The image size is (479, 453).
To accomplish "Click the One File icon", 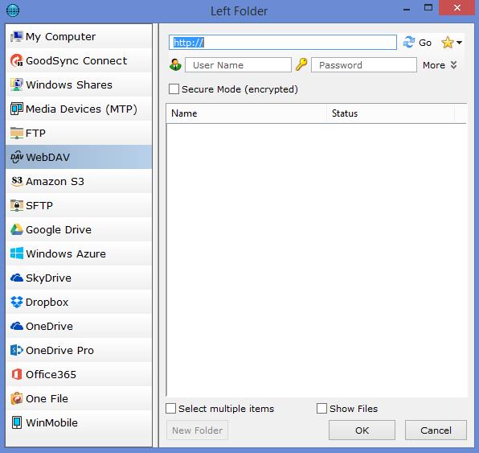I will click(17, 398).
